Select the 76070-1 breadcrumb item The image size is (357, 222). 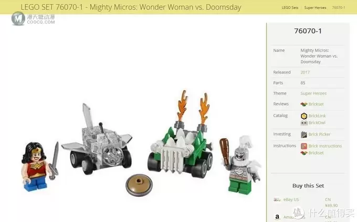339,7
